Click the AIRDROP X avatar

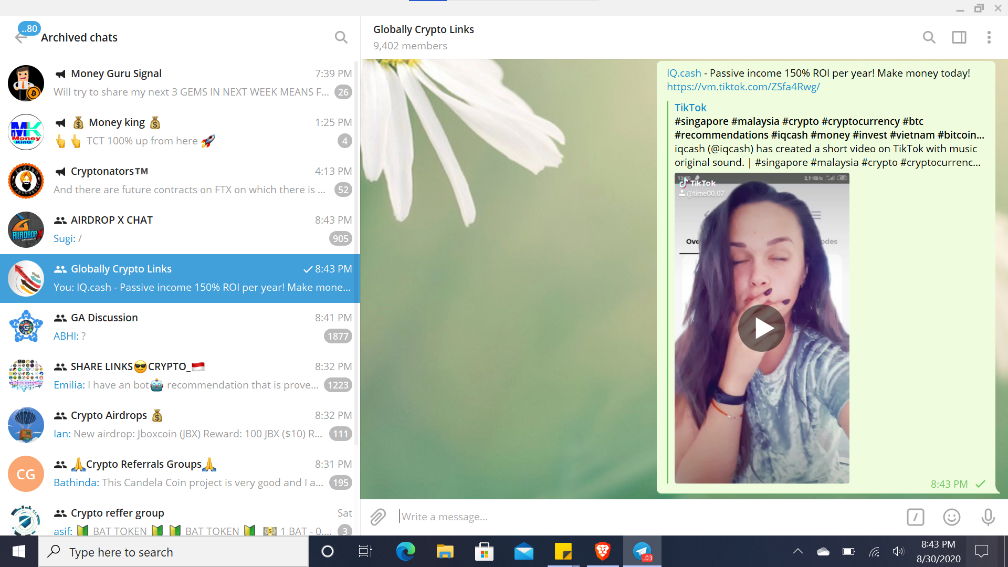coord(26,229)
